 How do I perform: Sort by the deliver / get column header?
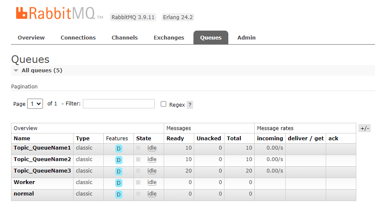click(306, 139)
